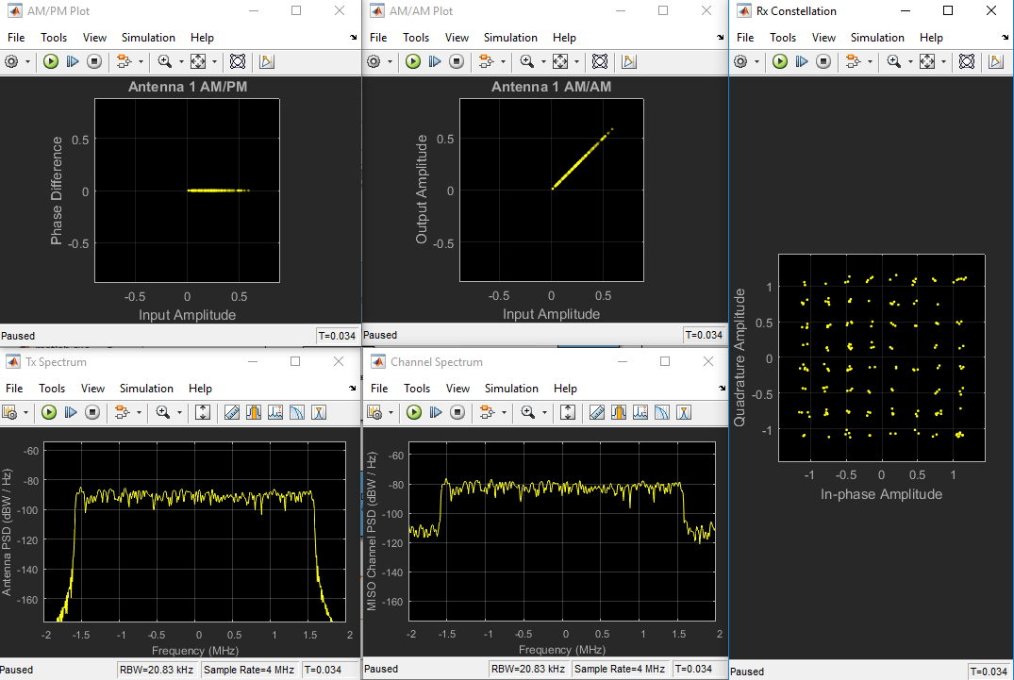Click Help menu in Channel Spectrum window
Viewport: 1014px width, 680px height.
(565, 389)
